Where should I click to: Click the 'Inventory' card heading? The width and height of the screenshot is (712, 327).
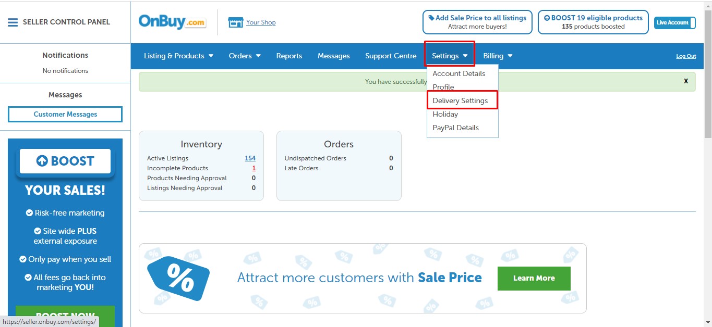(x=201, y=144)
